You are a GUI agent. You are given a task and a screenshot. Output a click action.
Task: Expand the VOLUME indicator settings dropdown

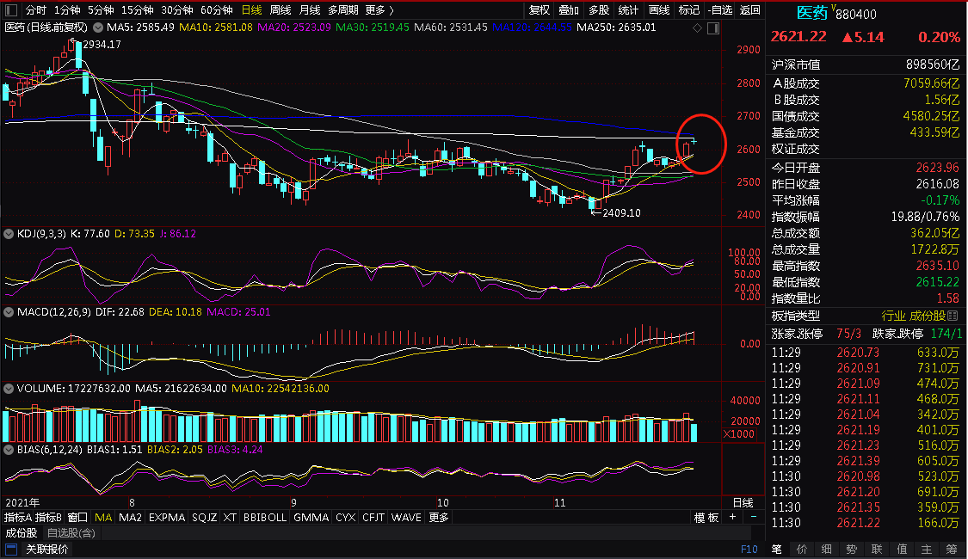click(x=9, y=389)
